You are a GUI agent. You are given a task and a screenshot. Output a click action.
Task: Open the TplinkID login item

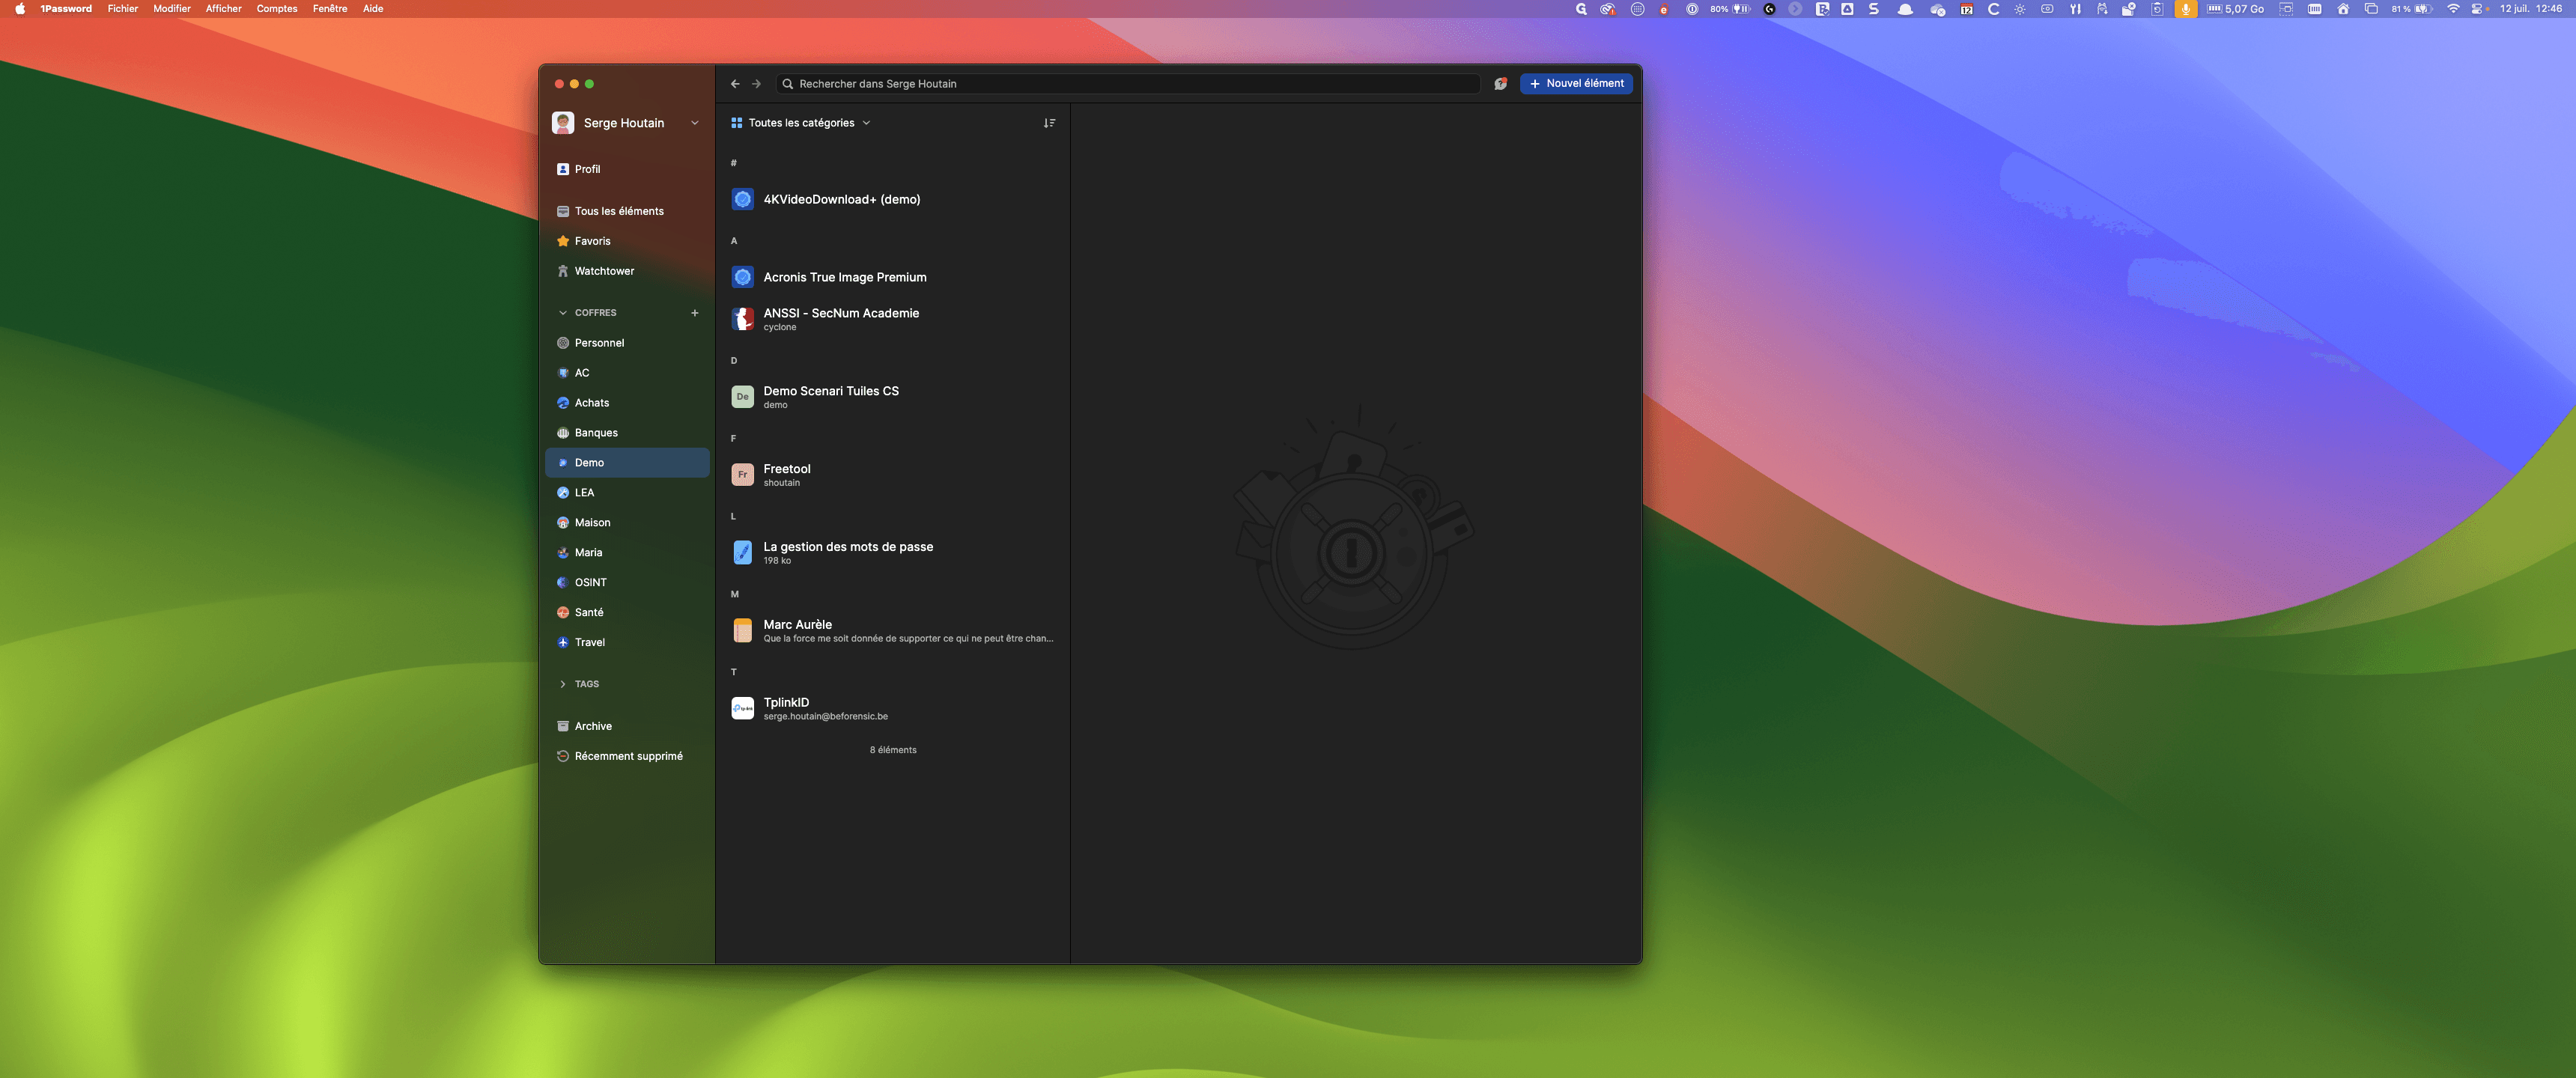click(x=892, y=709)
